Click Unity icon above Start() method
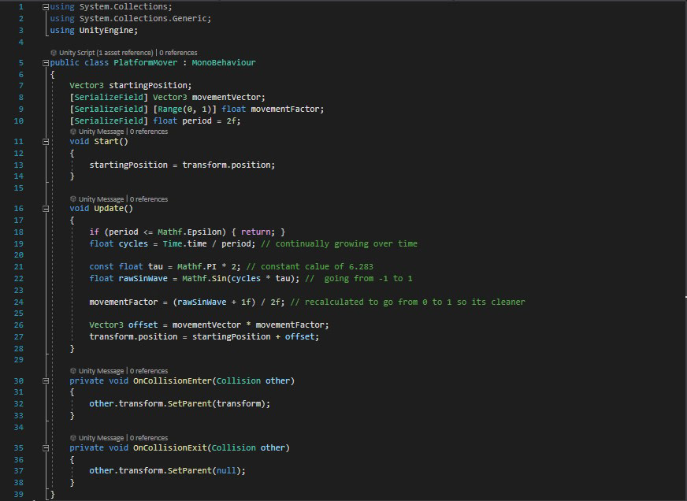Image resolution: width=687 pixels, height=501 pixels. pyautogui.click(x=73, y=132)
